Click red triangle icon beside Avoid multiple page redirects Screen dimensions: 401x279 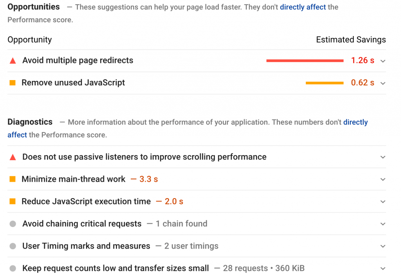click(13, 61)
